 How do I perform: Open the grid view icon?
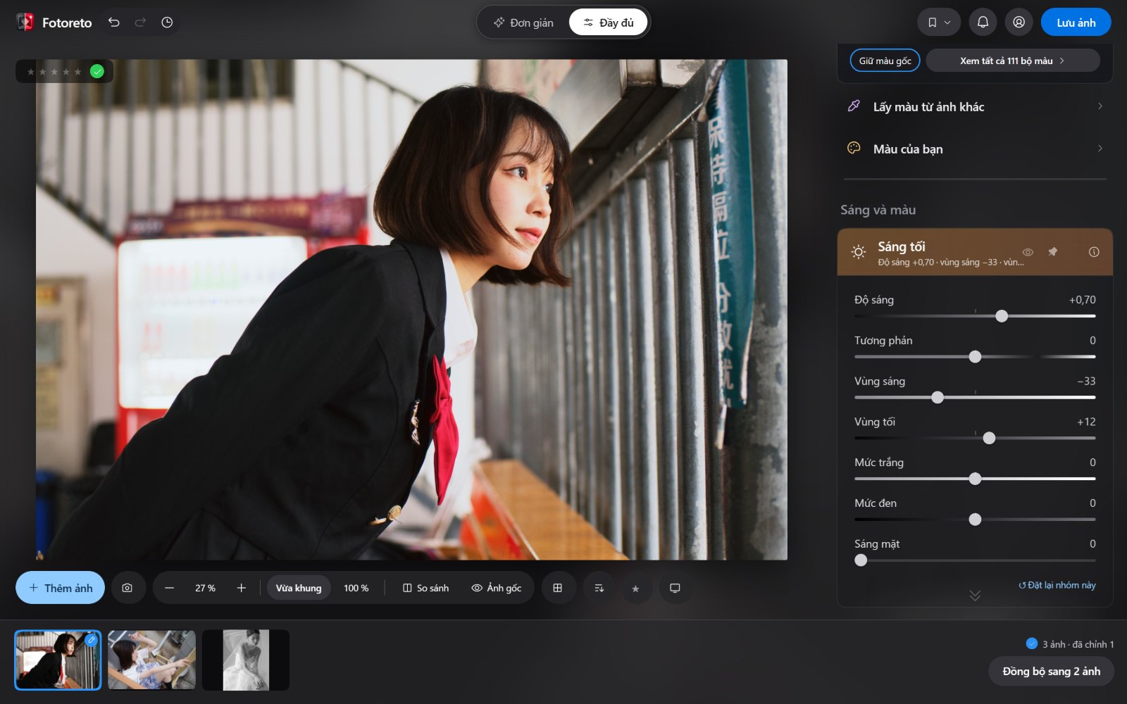pos(558,588)
